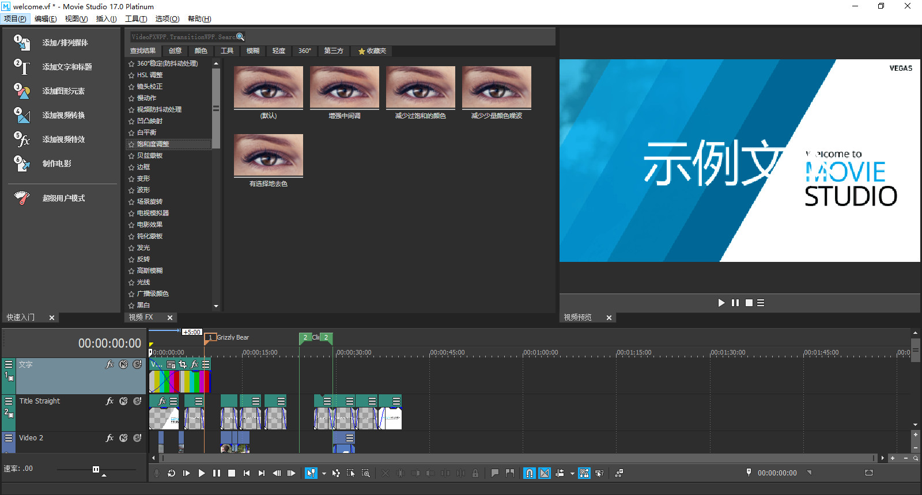This screenshot has width=922, height=495.
Task: Toggle automatic crossfades button
Action: 545,473
